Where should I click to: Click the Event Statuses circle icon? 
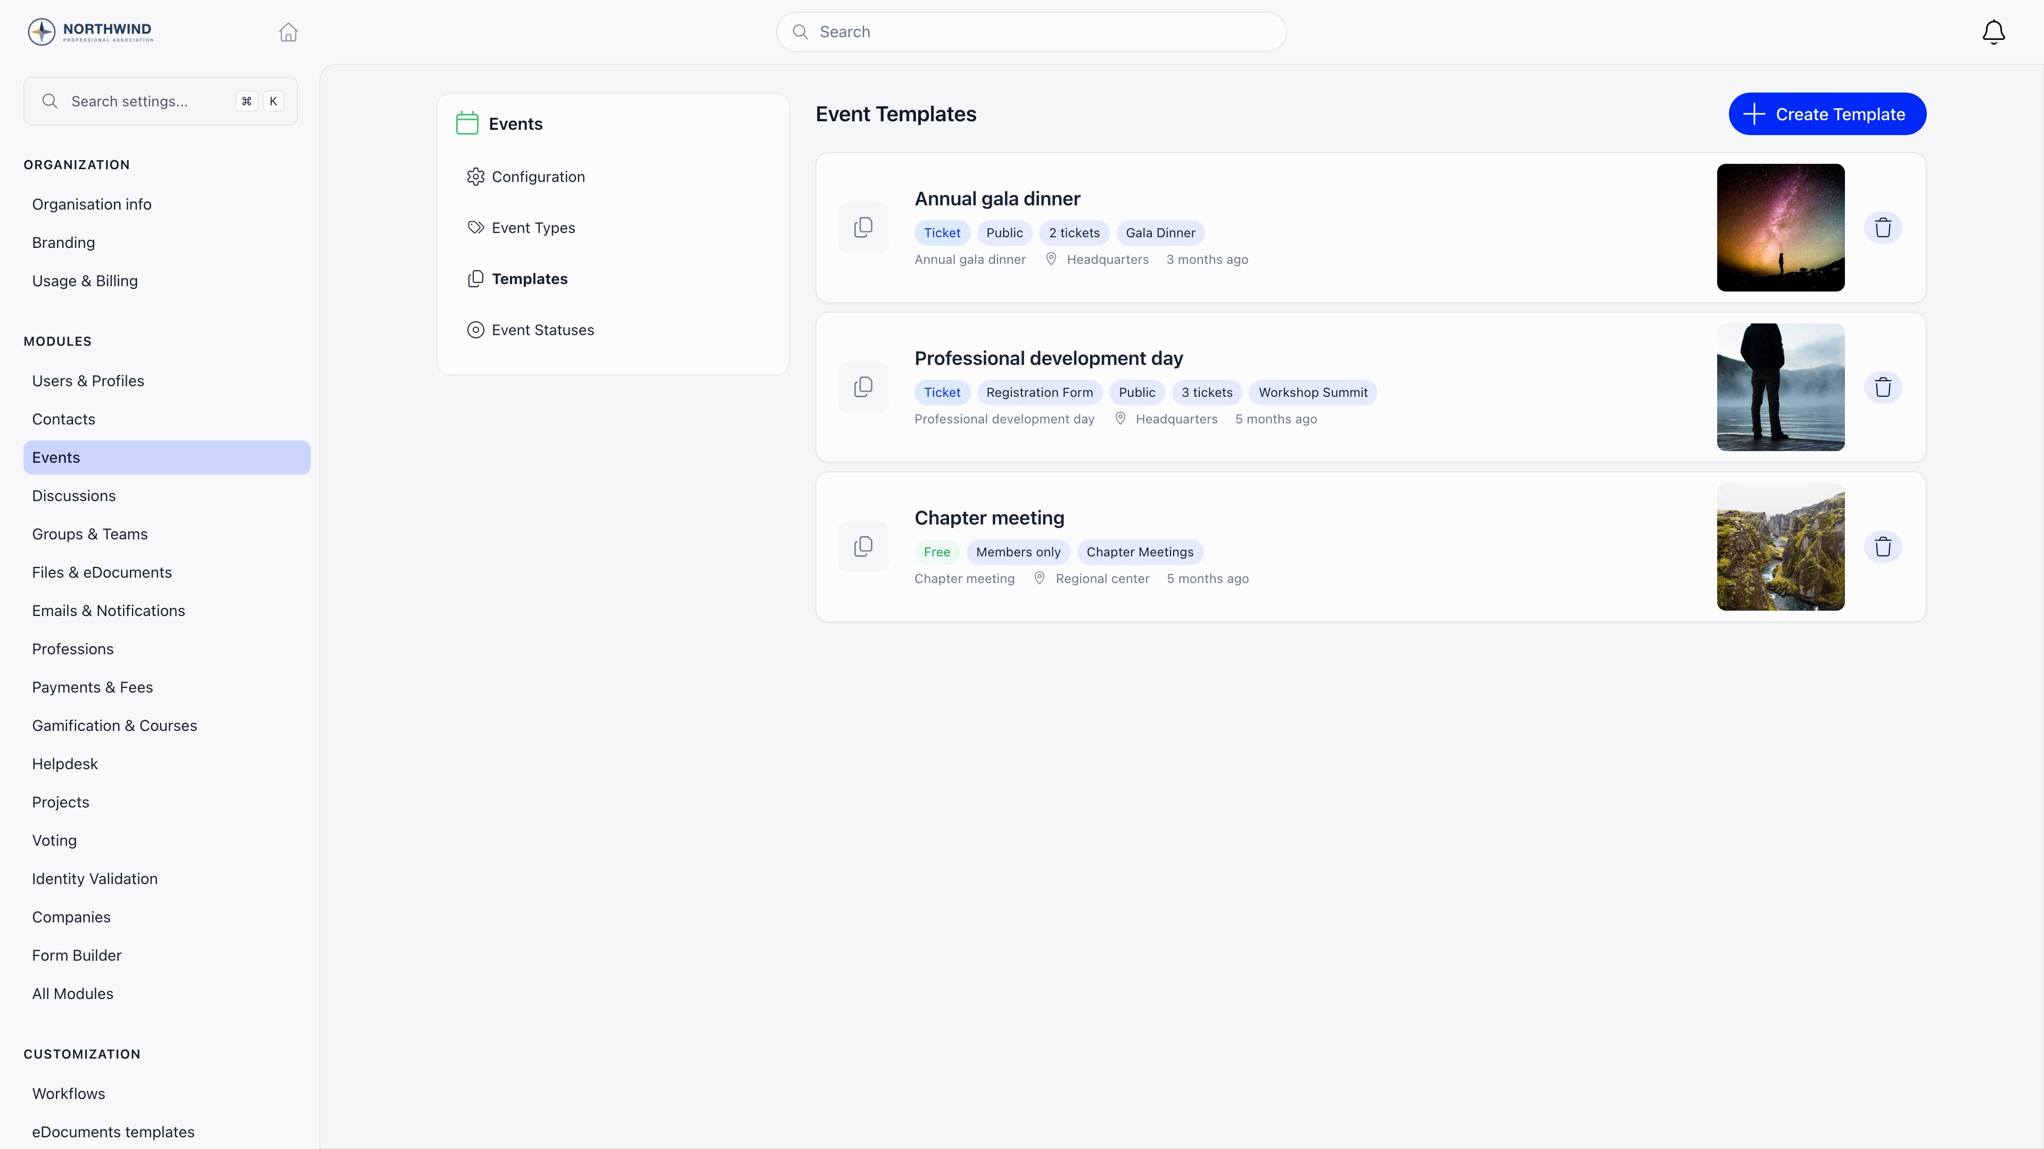point(475,330)
